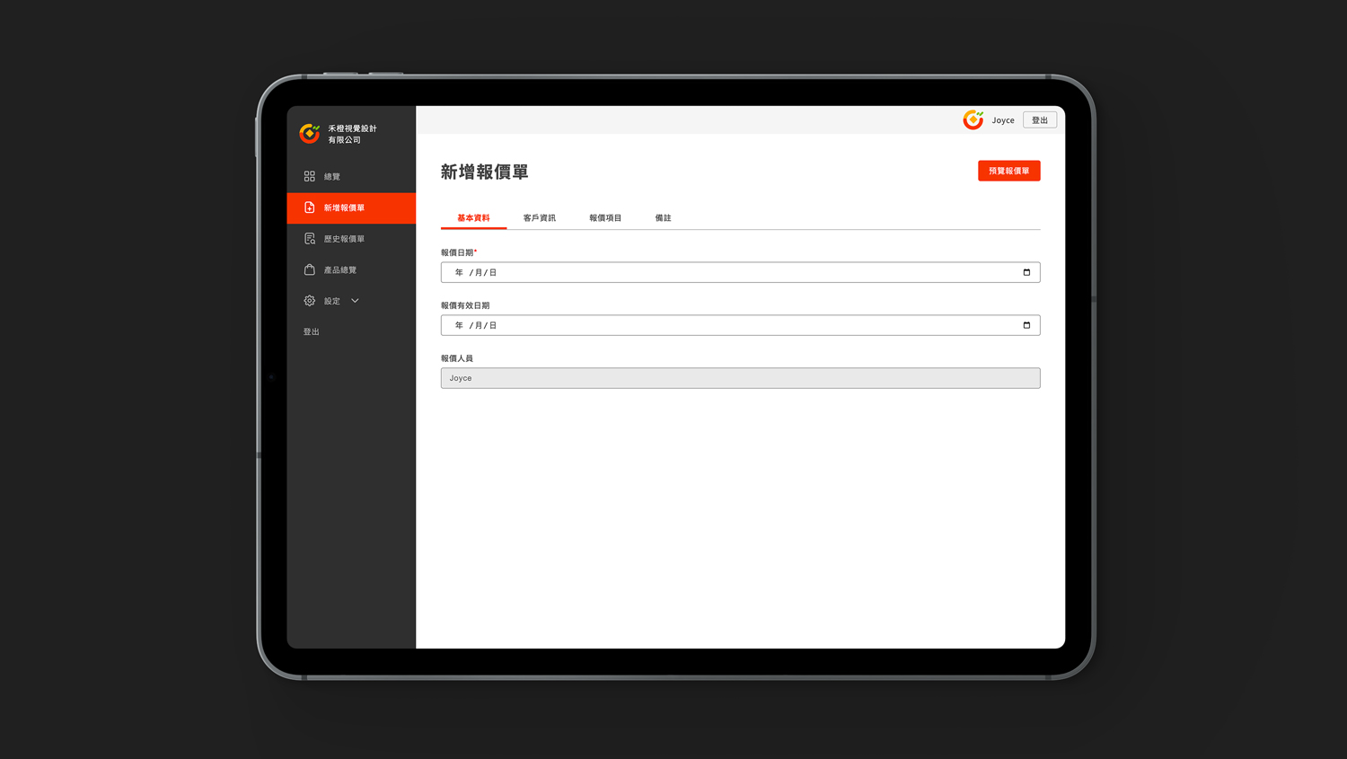1347x759 pixels.
Task: Click the user avatar next to Joyce
Action: coord(973,119)
